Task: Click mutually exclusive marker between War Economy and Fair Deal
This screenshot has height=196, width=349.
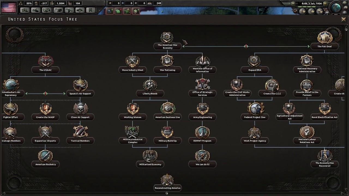Action: click(x=246, y=47)
